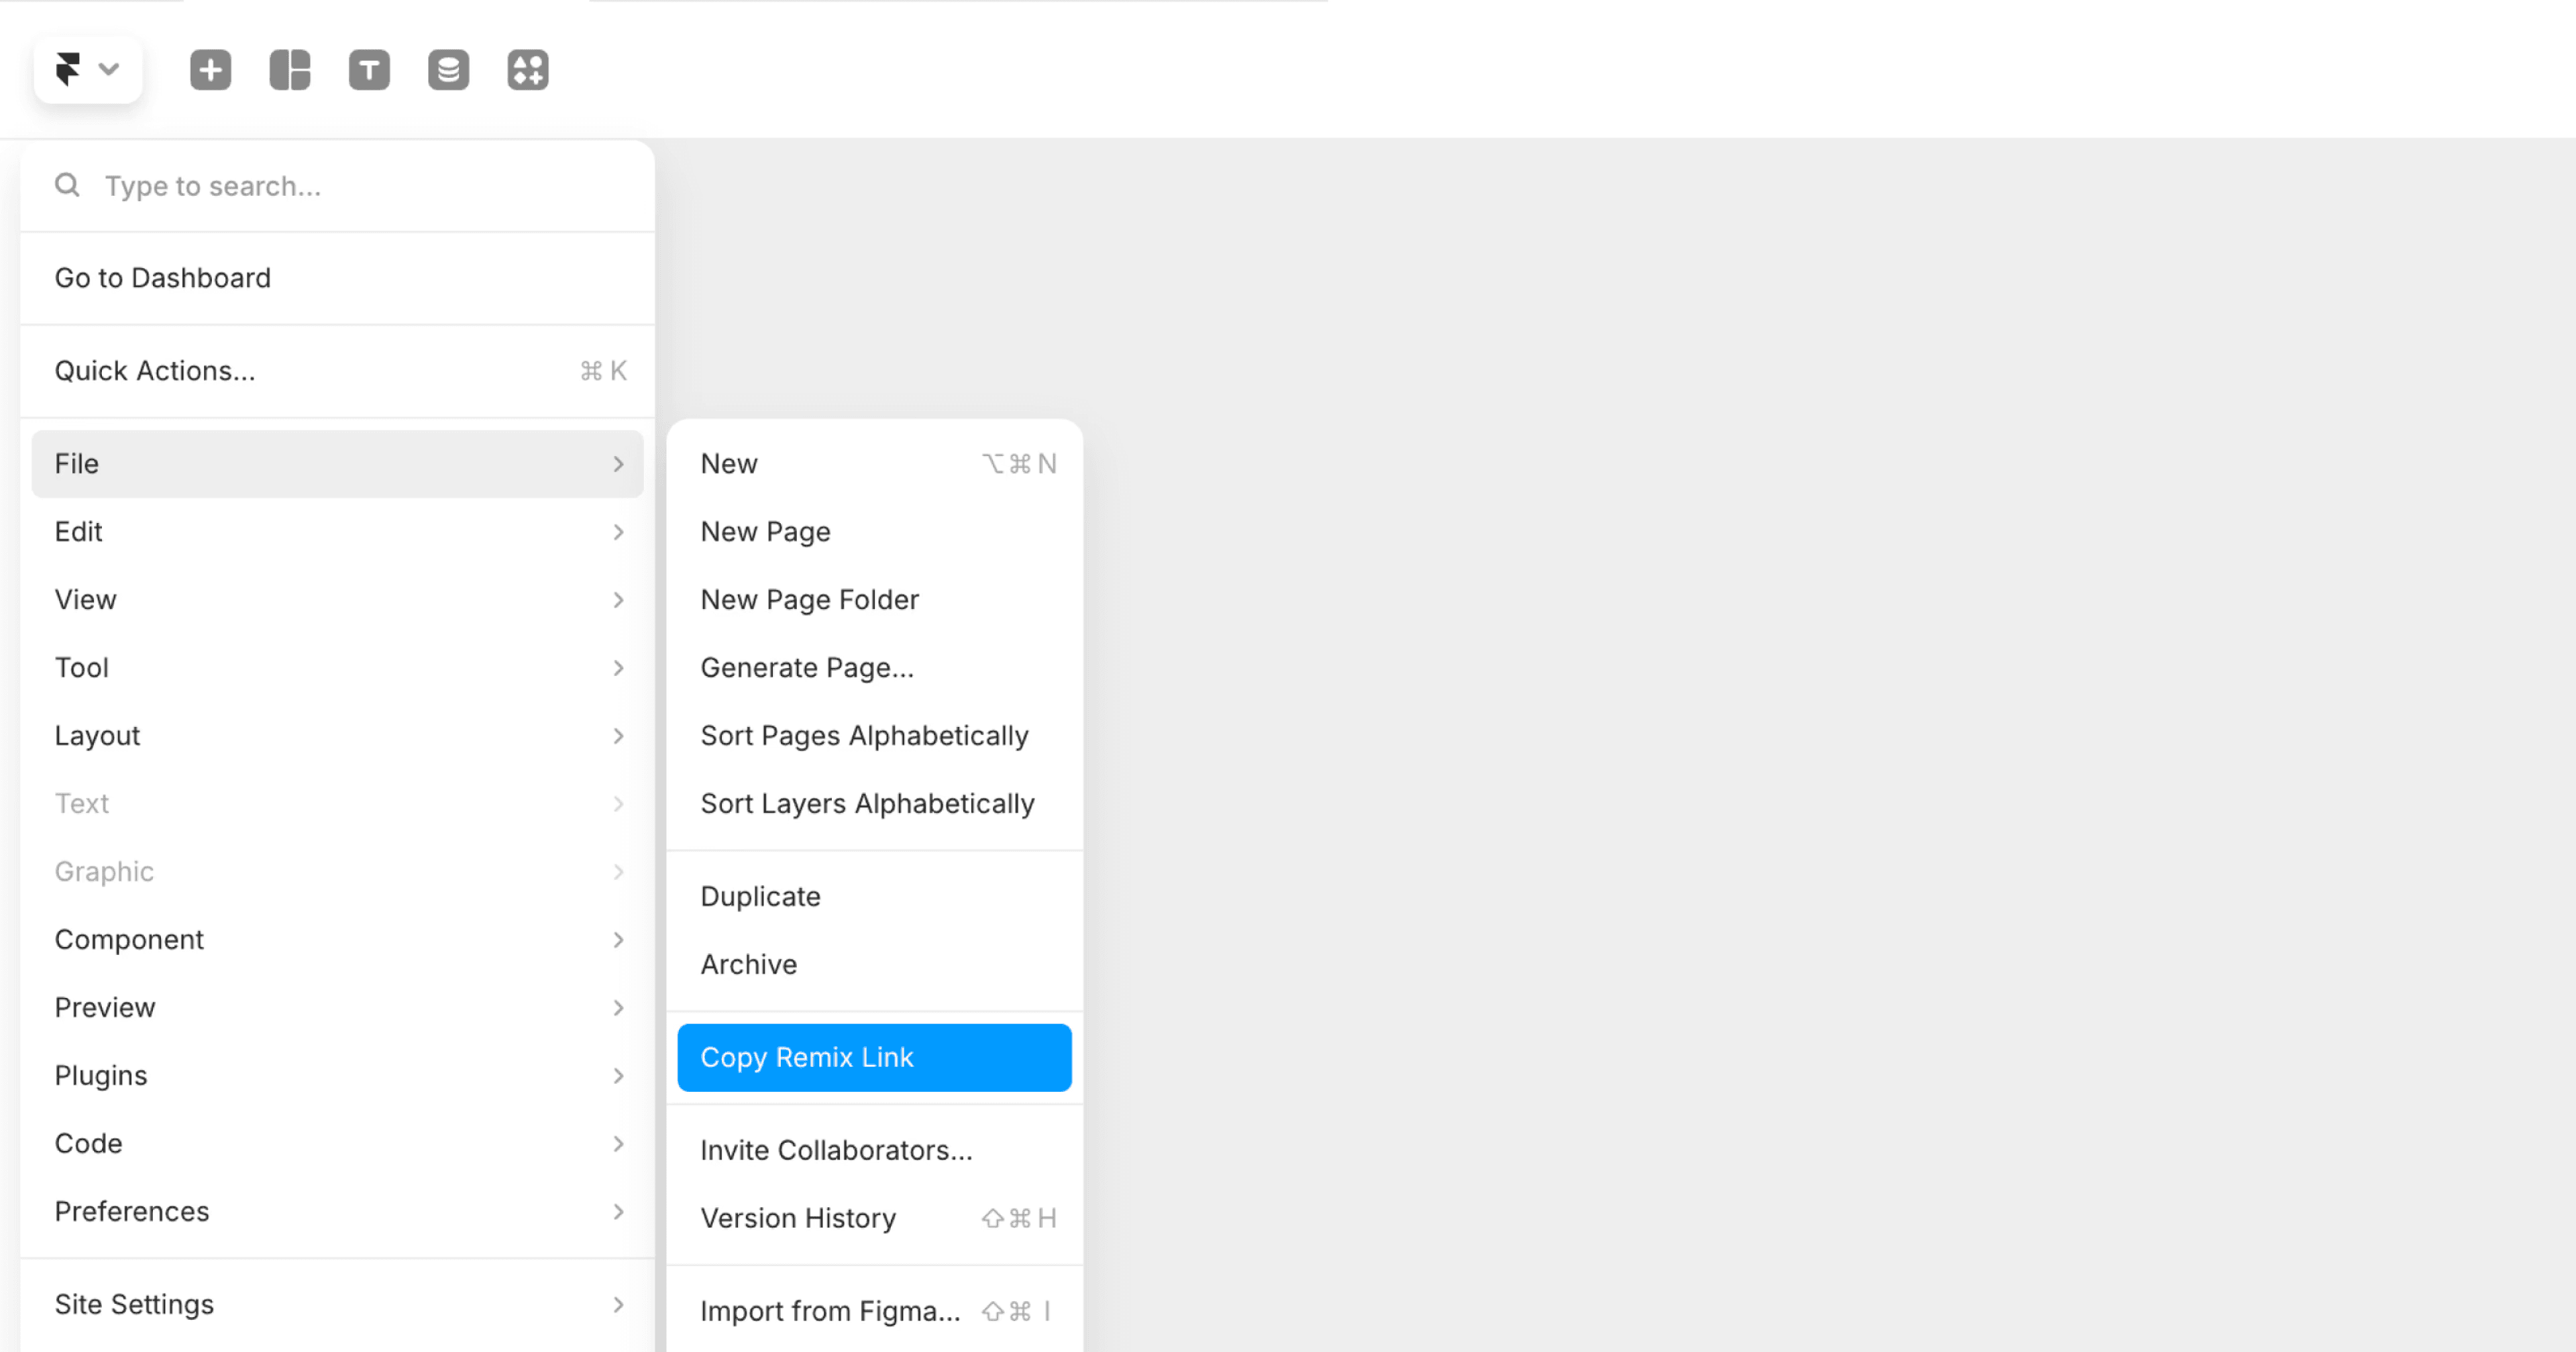The width and height of the screenshot is (2576, 1352).
Task: Choose Duplicate from the File submenu
Action: [x=760, y=896]
